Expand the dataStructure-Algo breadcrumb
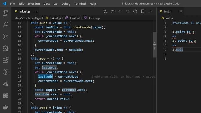 coord(28,18)
